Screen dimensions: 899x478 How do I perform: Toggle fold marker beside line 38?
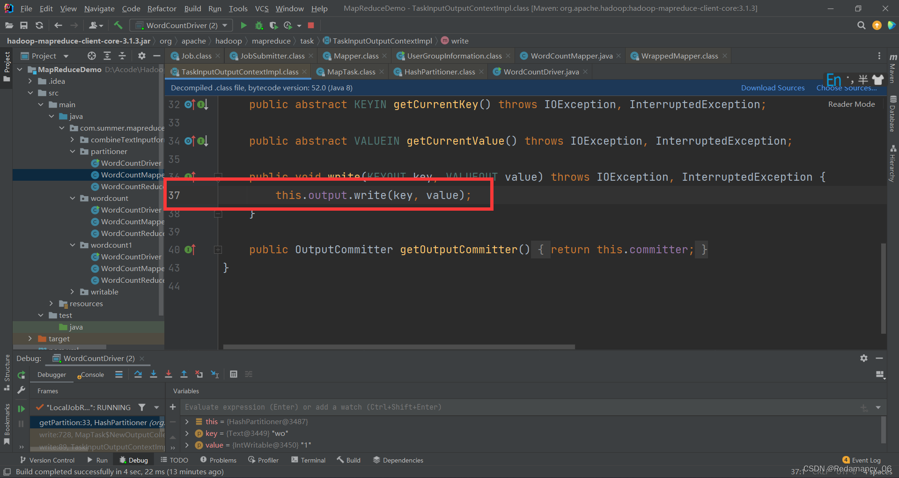(218, 214)
